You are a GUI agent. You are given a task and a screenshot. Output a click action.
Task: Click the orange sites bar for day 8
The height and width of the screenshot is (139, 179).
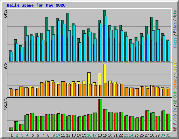point(48,89)
